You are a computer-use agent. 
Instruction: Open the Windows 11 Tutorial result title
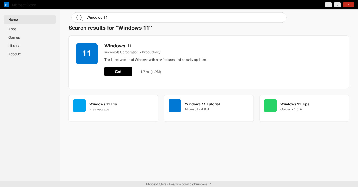(202, 104)
